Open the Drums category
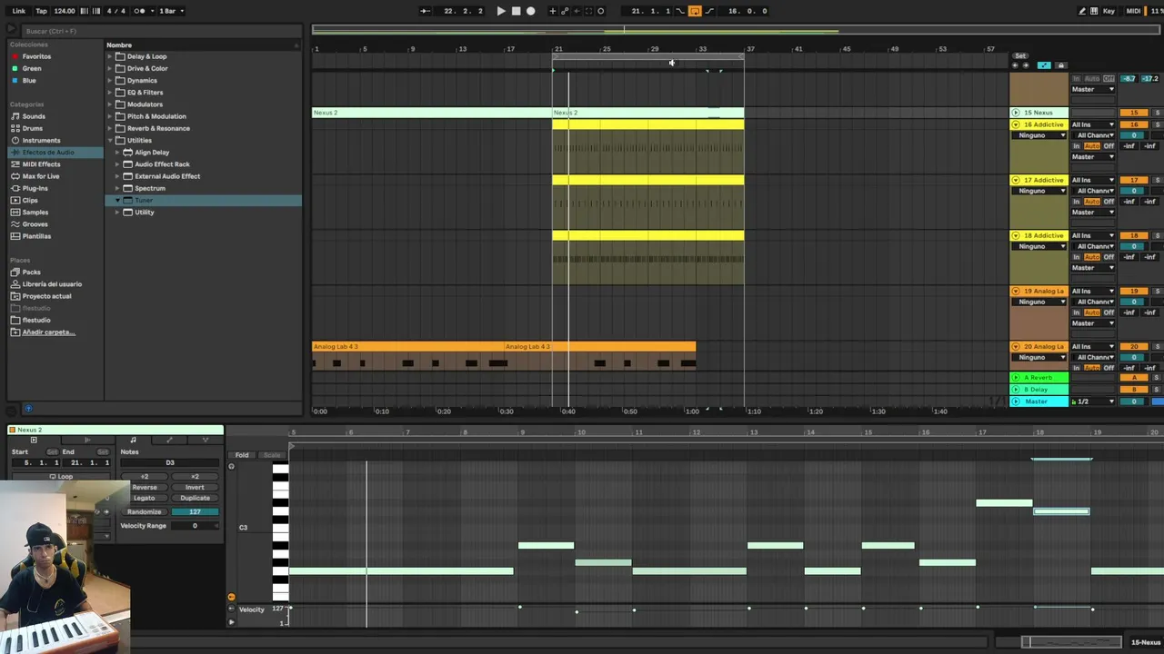Viewport: 1164px width, 654px height. (33, 128)
